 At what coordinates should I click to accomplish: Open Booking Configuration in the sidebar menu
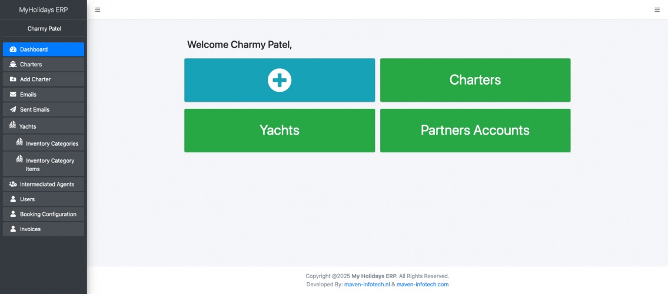click(48, 214)
